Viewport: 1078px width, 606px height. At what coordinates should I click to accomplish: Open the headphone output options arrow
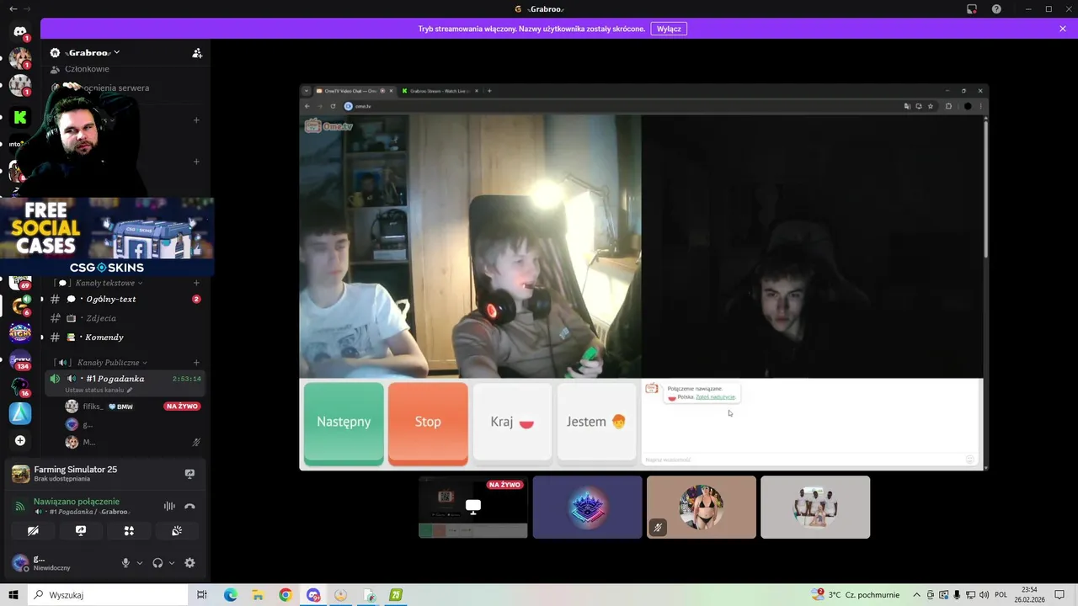coord(172,563)
